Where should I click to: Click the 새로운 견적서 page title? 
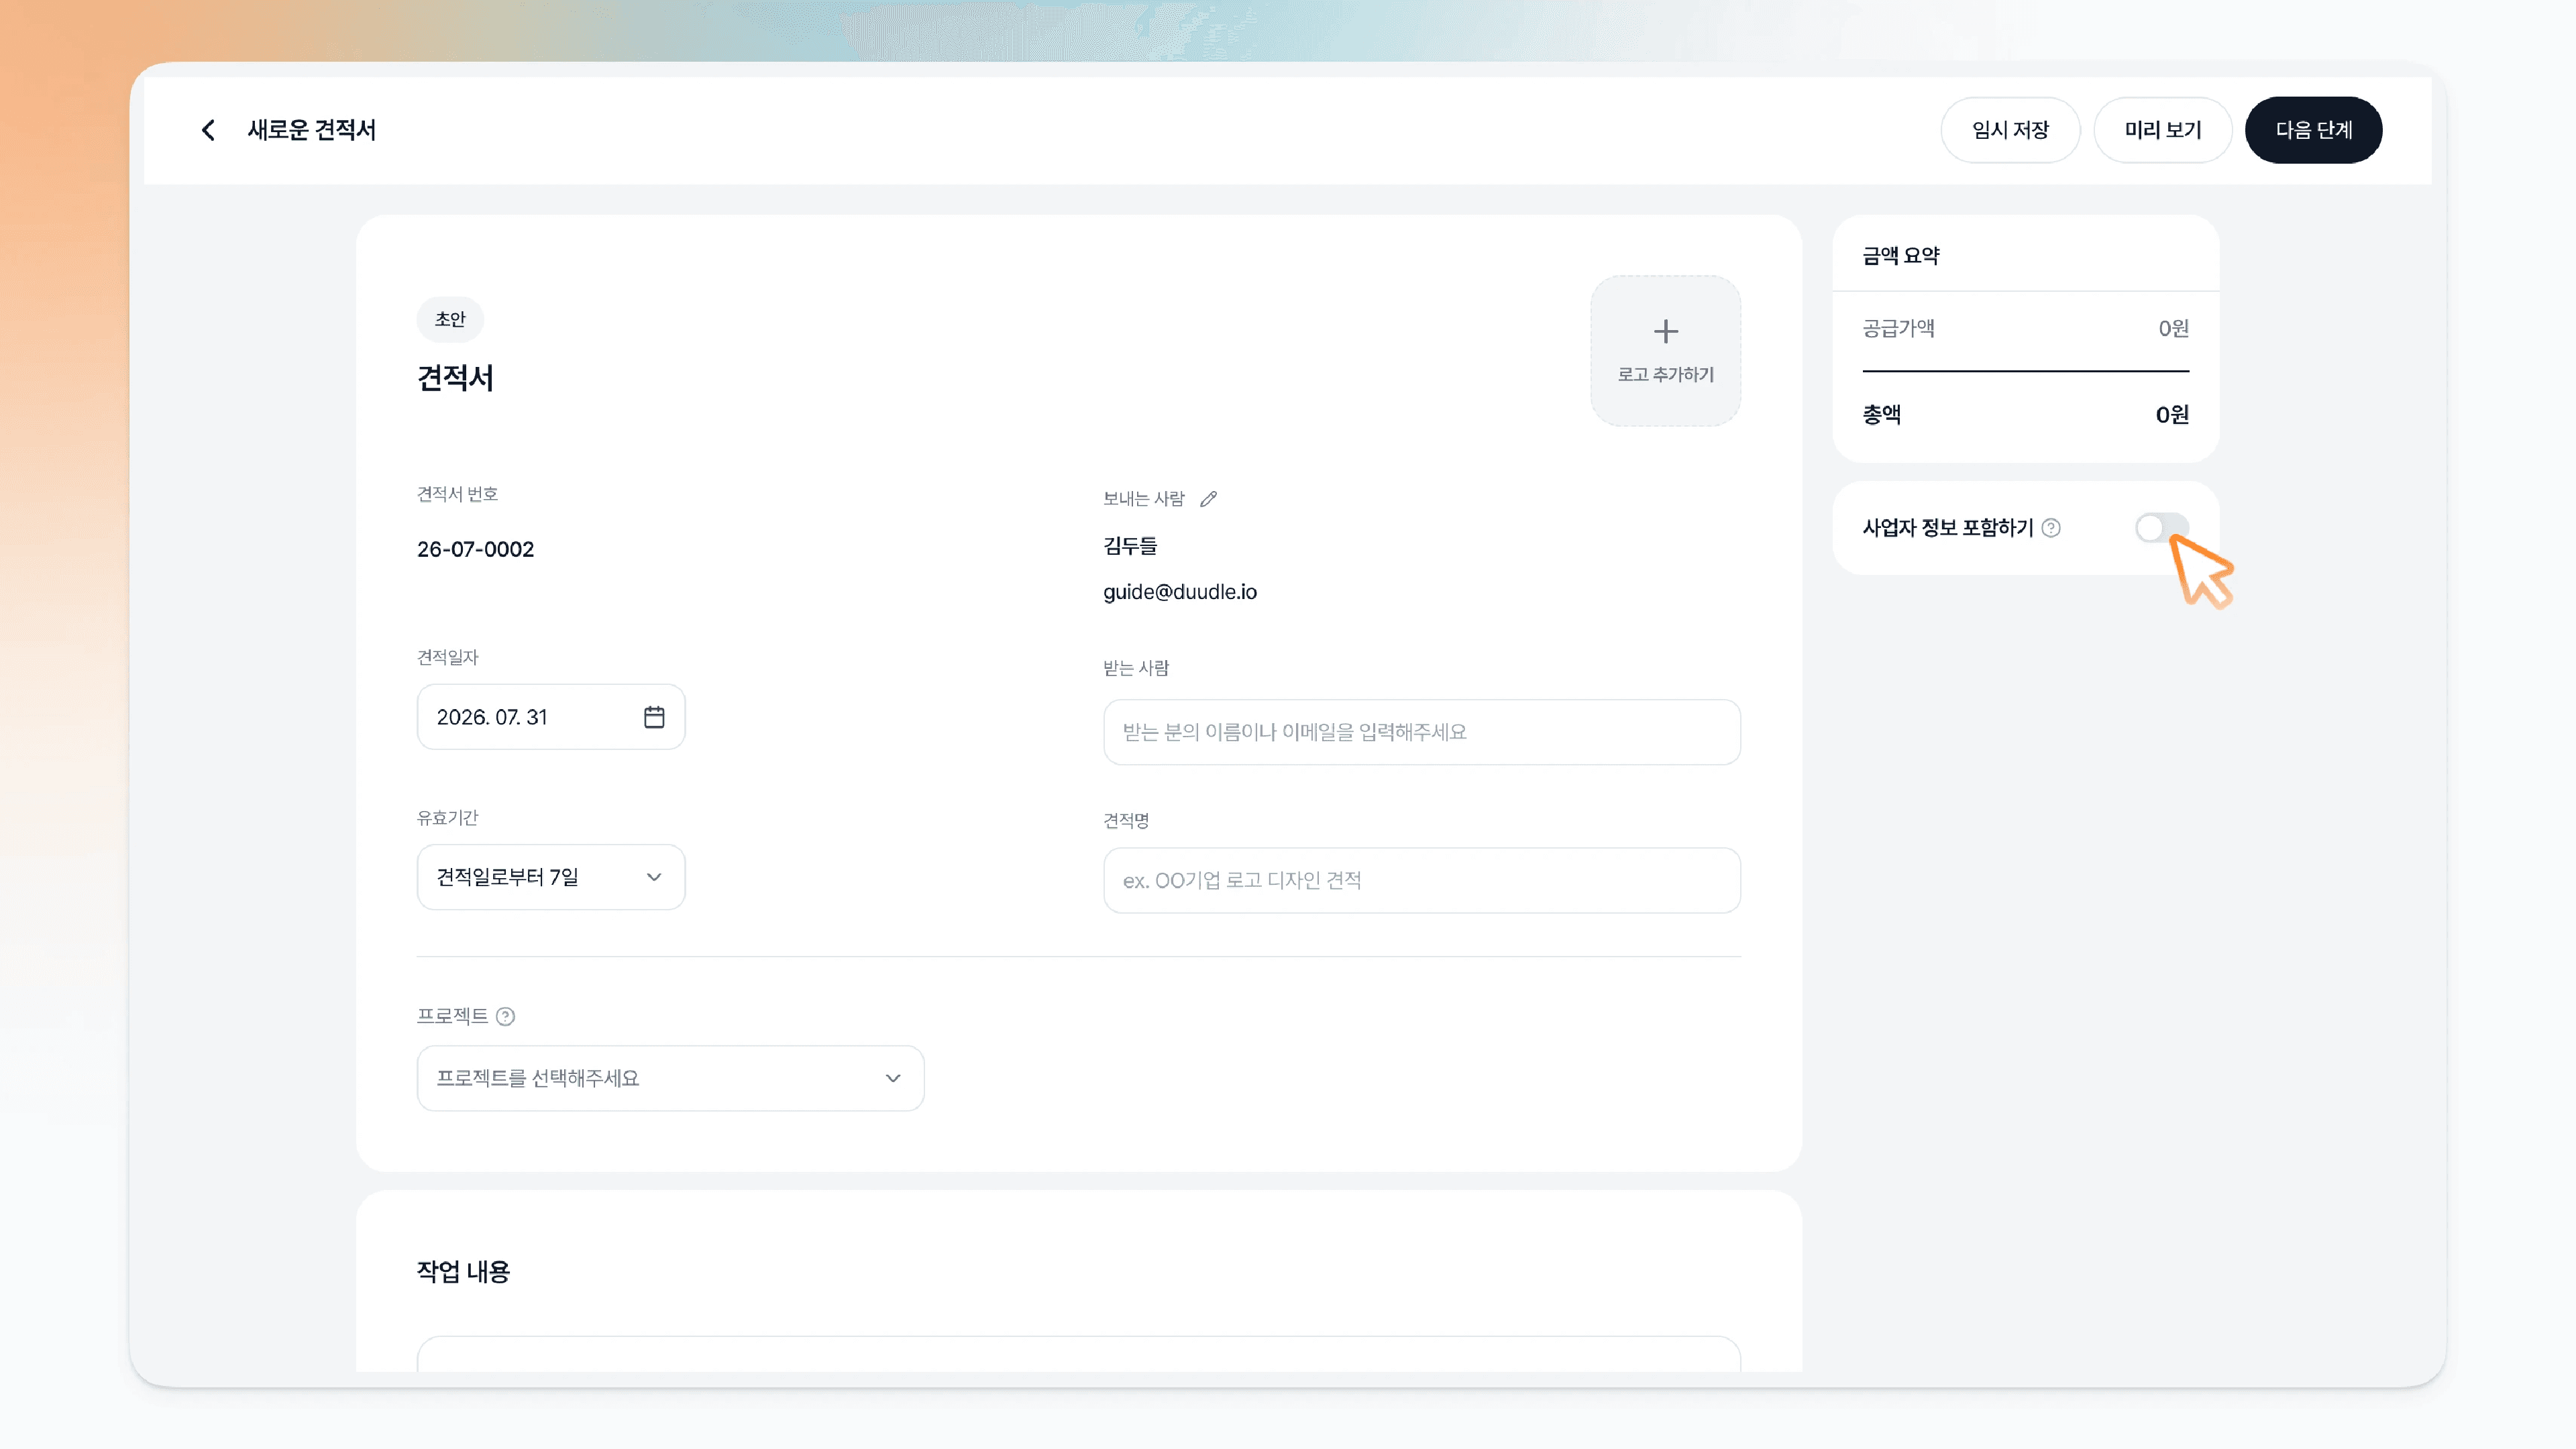click(x=312, y=130)
